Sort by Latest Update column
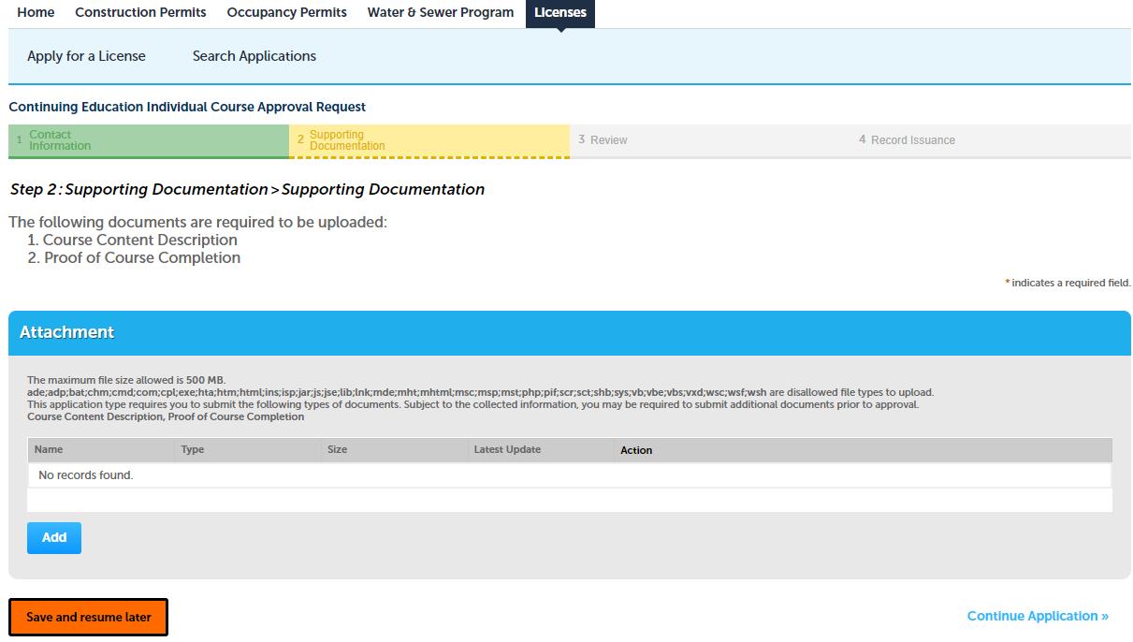 pos(508,449)
